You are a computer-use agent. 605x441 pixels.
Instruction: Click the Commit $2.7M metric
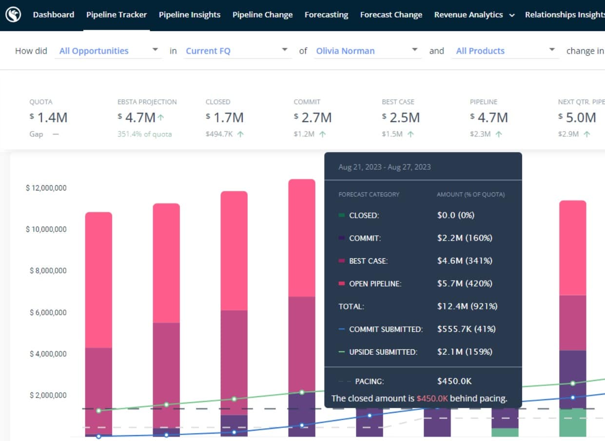point(313,117)
